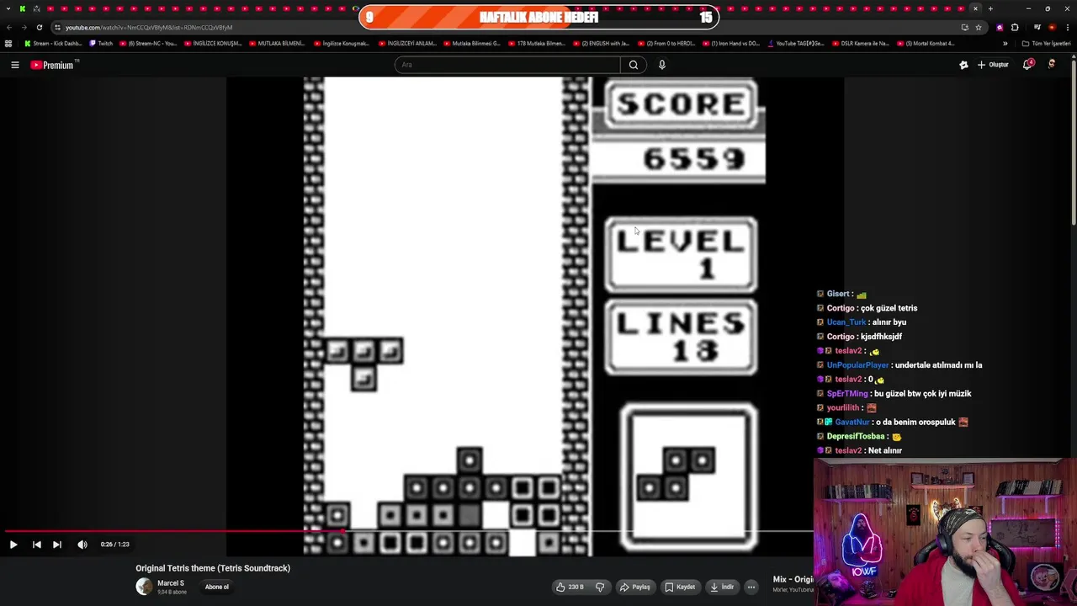This screenshot has height=606, width=1077.
Task: Mute the video volume speaker icon
Action: pyautogui.click(x=82, y=545)
